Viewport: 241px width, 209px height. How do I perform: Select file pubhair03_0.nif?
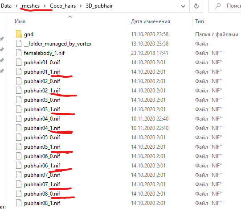click(x=42, y=100)
